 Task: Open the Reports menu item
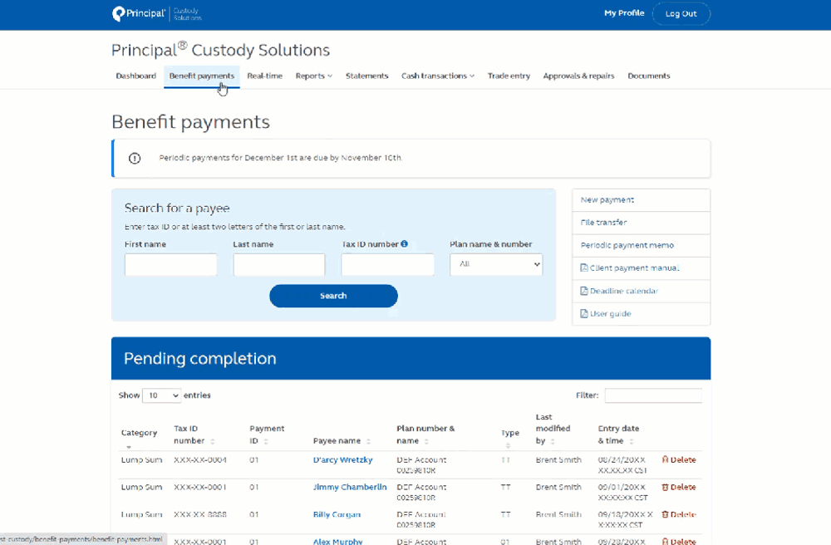(x=313, y=76)
